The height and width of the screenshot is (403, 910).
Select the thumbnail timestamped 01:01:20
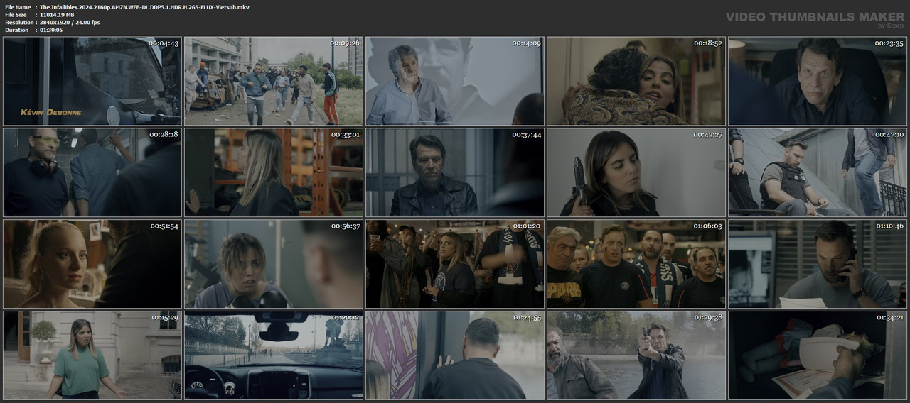(x=455, y=264)
